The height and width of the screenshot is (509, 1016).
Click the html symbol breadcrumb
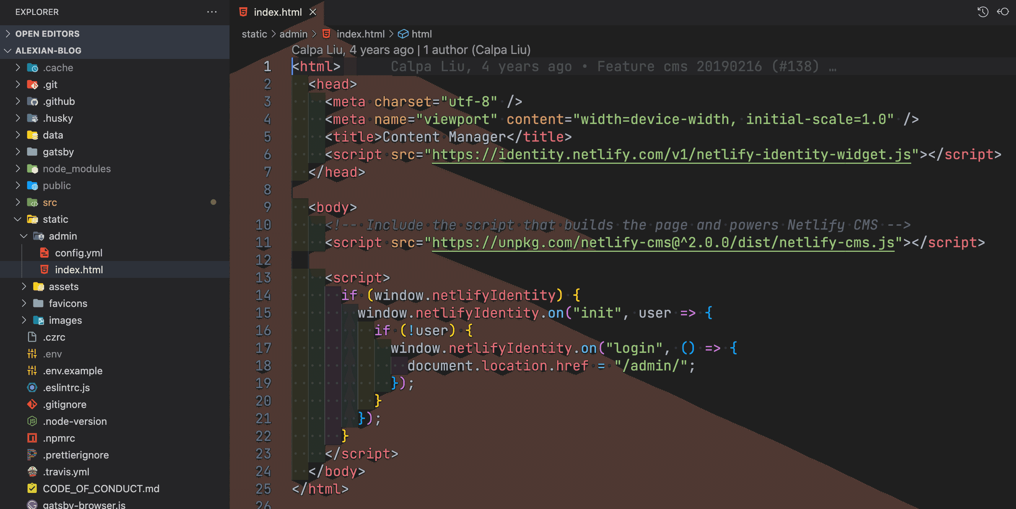click(x=421, y=34)
